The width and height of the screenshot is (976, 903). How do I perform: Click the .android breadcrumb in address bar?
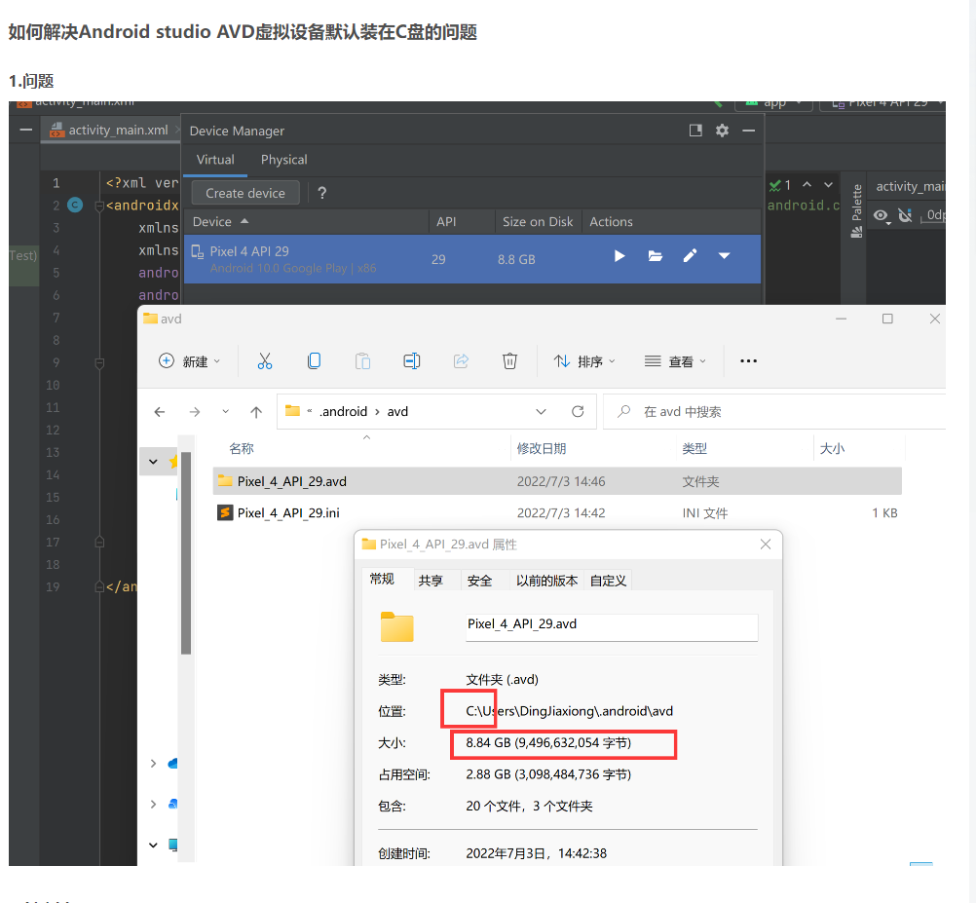pyautogui.click(x=344, y=411)
